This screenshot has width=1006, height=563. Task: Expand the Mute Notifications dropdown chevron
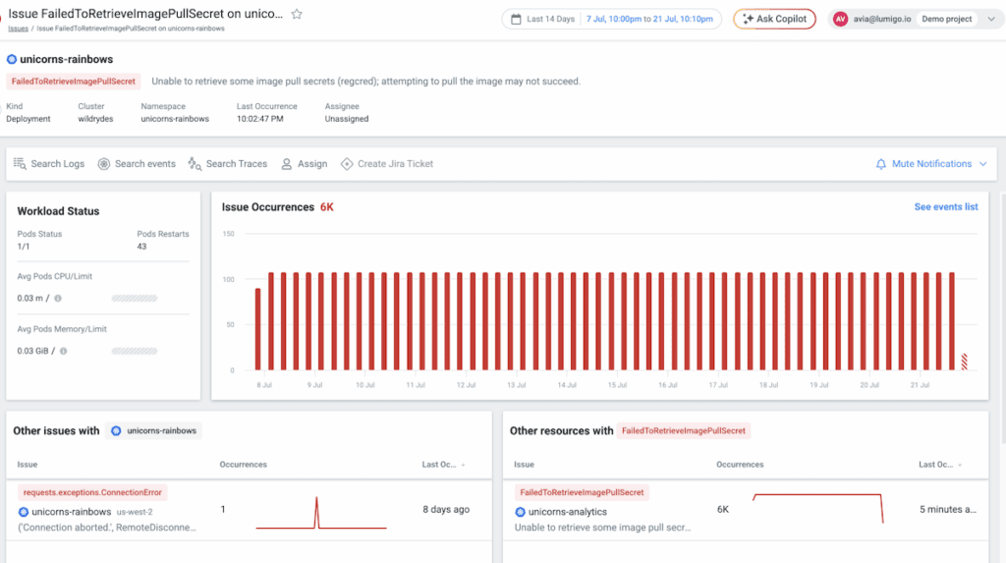[x=981, y=164]
